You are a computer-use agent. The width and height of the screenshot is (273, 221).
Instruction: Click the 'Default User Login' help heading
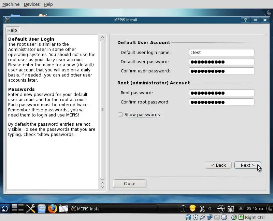click(31, 39)
